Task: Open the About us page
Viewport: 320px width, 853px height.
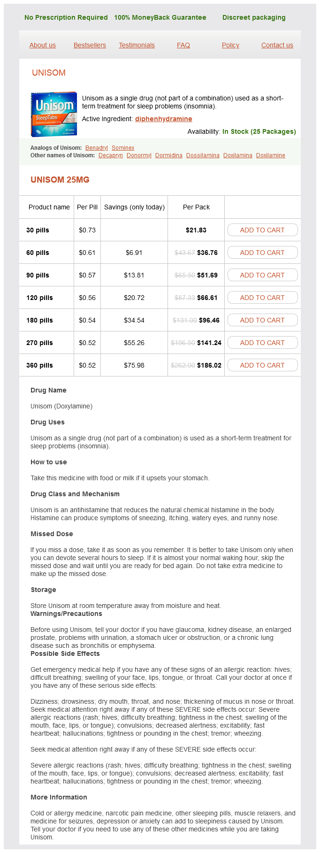Action: point(43,45)
